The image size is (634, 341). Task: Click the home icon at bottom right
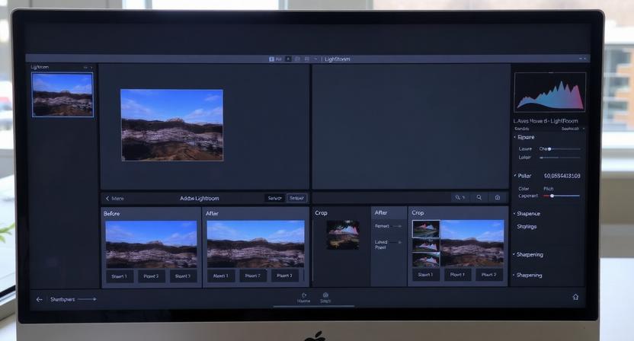tap(575, 297)
